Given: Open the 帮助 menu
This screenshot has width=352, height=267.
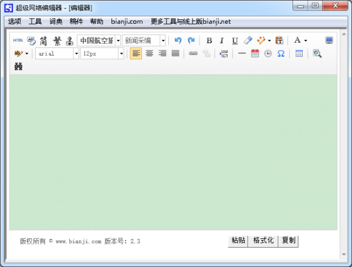Looking at the screenshot, I should (97, 22).
